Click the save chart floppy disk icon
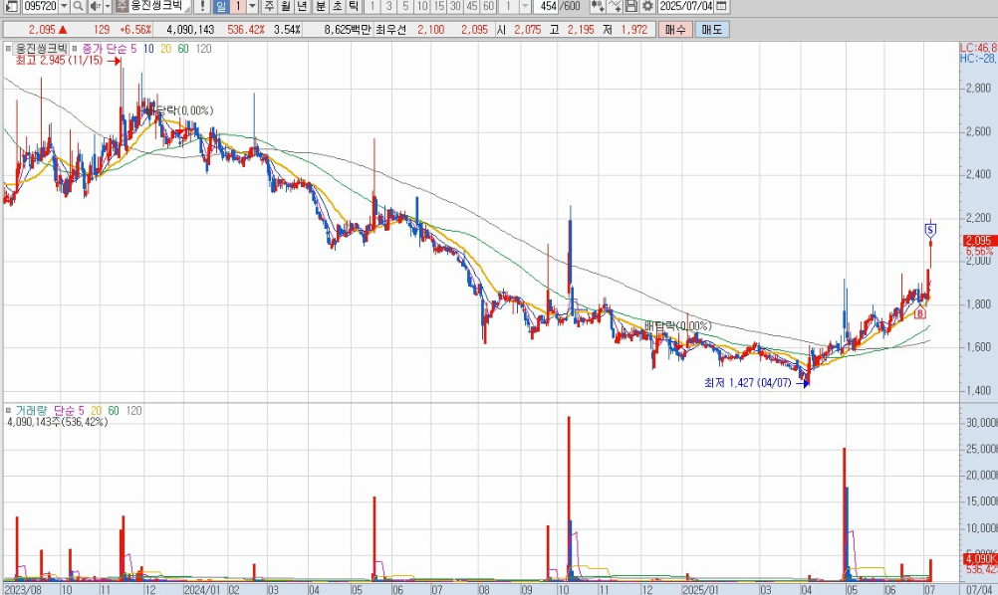 [629, 7]
